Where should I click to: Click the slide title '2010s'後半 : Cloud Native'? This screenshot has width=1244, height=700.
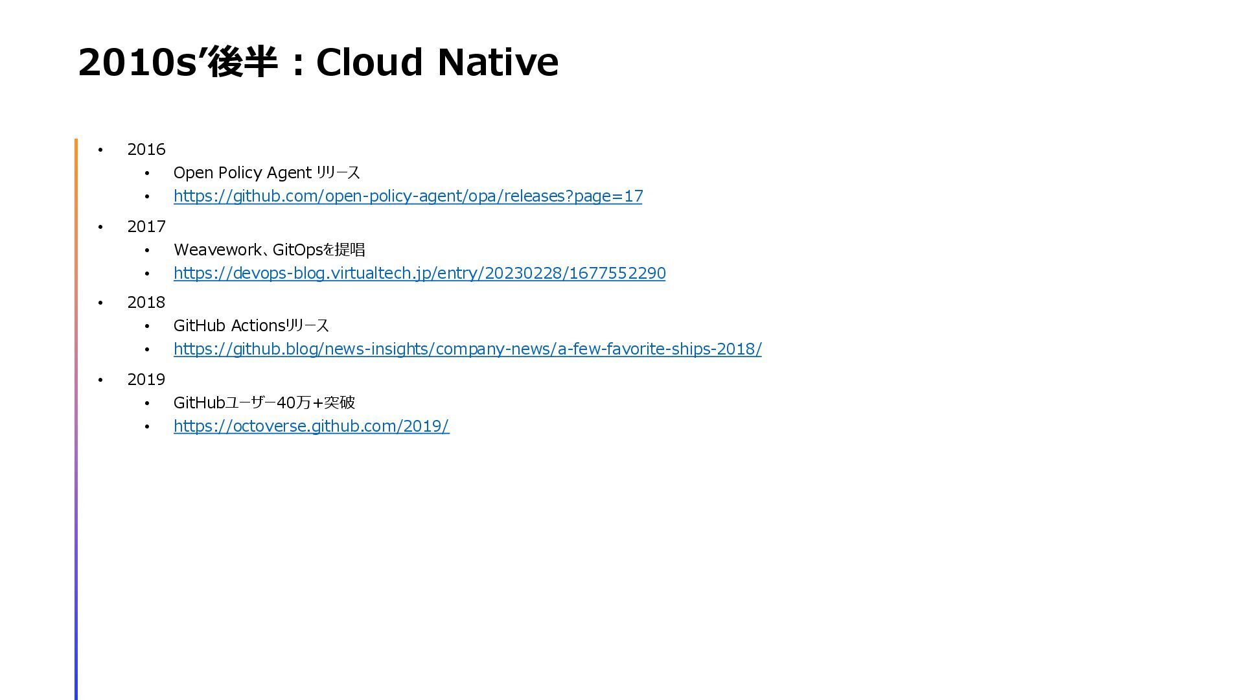click(x=317, y=62)
